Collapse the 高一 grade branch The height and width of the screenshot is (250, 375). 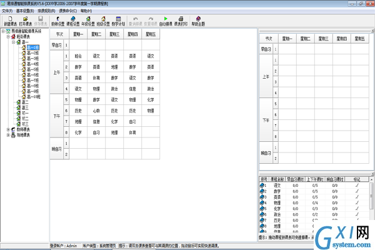[x=13, y=42]
